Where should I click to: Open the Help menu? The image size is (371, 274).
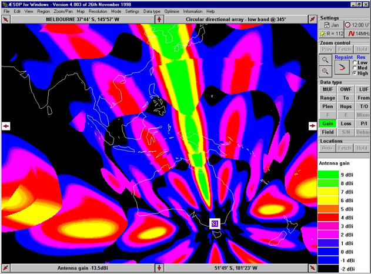(210, 11)
